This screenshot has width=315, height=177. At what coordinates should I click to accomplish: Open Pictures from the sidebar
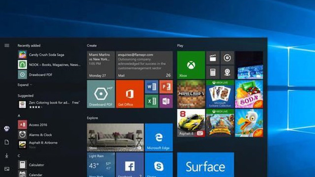point(7,169)
